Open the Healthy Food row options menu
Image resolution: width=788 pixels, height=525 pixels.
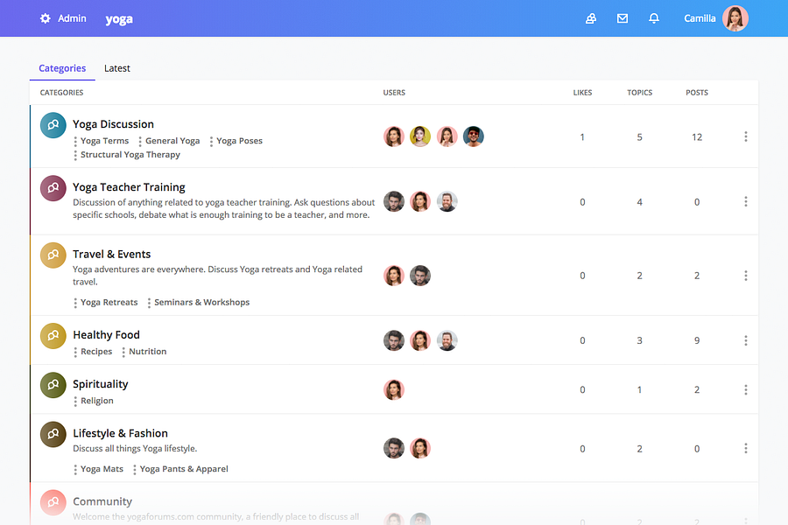click(746, 340)
